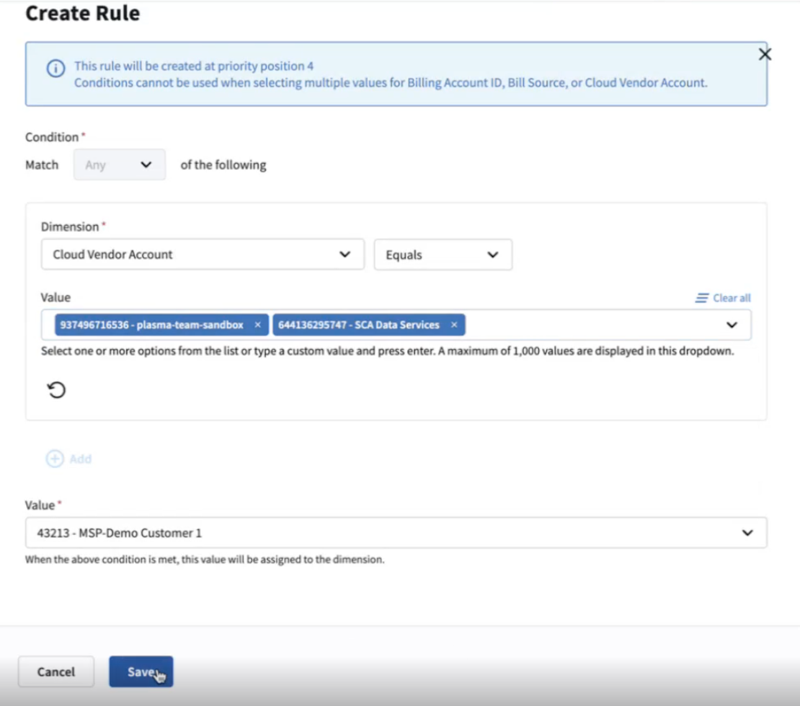Dismiss the info banner with the X icon
The width and height of the screenshot is (800, 706).
[765, 55]
